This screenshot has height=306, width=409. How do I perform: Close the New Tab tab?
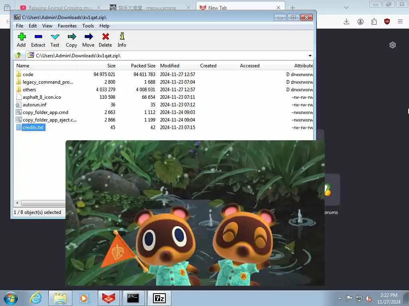tap(278, 8)
